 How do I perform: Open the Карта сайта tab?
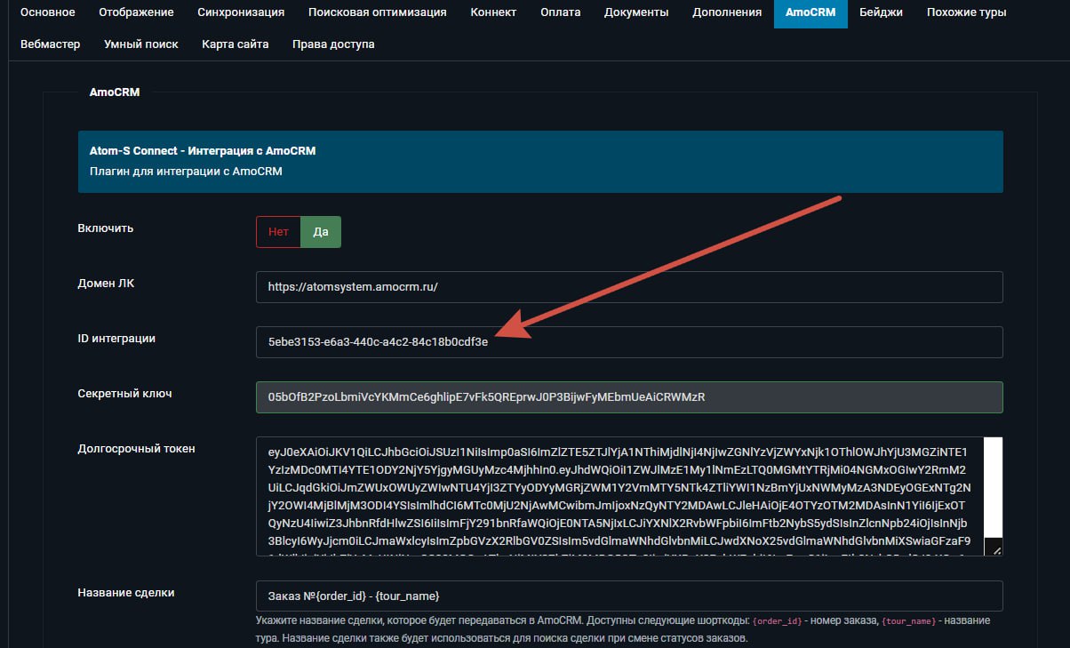pos(235,44)
